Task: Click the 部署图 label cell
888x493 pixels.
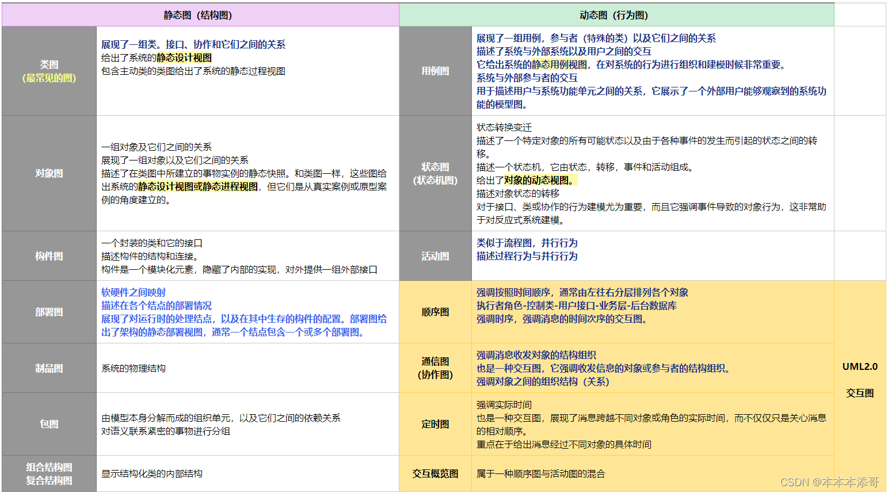Action: (x=49, y=312)
